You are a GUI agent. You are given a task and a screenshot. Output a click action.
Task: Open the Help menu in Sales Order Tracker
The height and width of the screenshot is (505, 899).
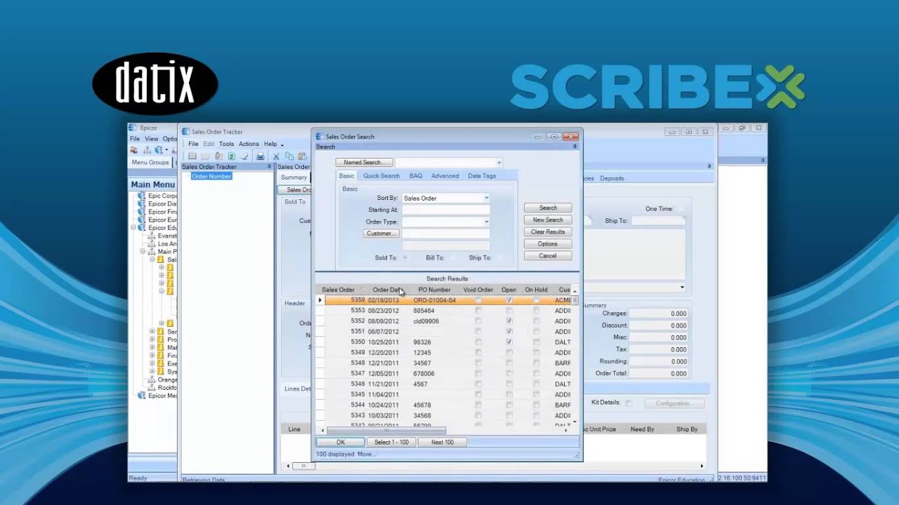(270, 144)
